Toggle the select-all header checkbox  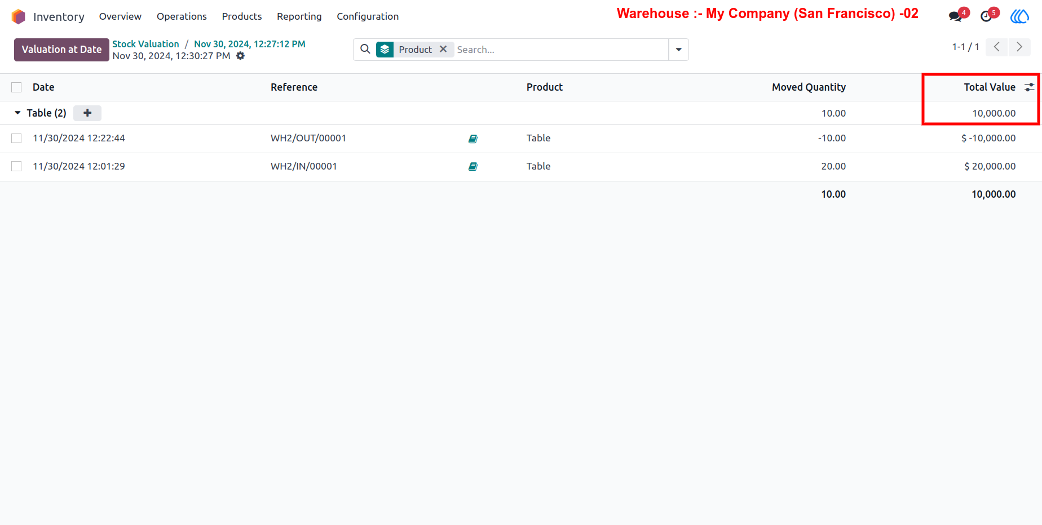click(x=16, y=87)
